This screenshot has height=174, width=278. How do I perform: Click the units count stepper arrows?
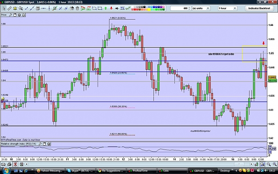[x=189, y=8]
